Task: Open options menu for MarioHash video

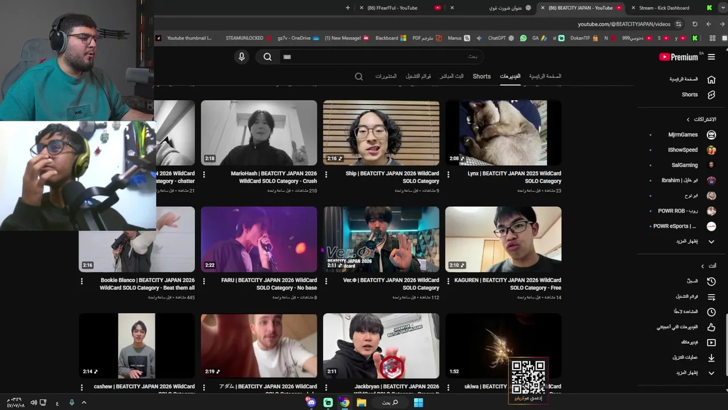Action: click(x=204, y=174)
